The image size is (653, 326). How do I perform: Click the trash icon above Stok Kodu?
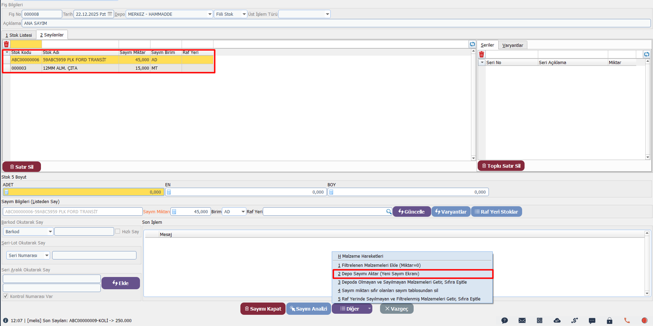point(6,44)
